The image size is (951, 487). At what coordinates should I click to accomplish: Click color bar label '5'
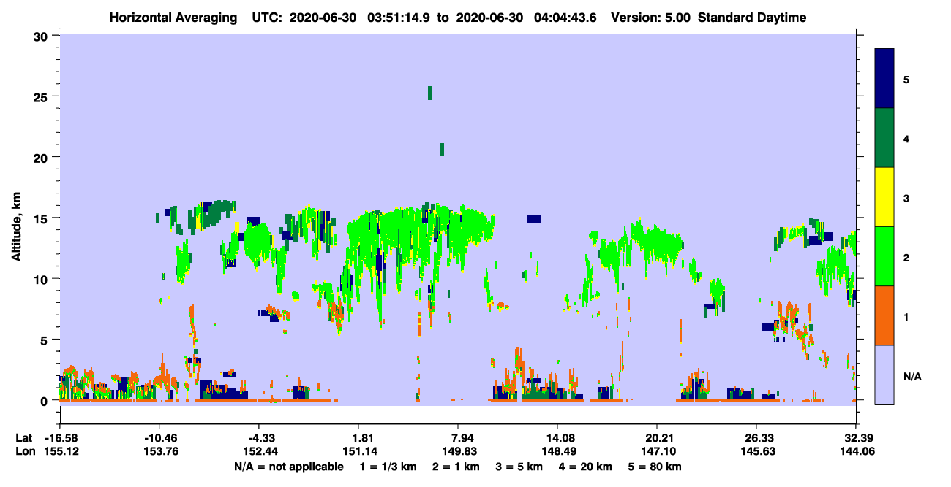[906, 79]
